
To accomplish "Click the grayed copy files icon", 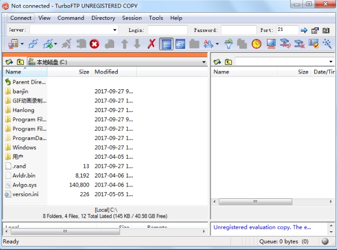I will point(242,44).
